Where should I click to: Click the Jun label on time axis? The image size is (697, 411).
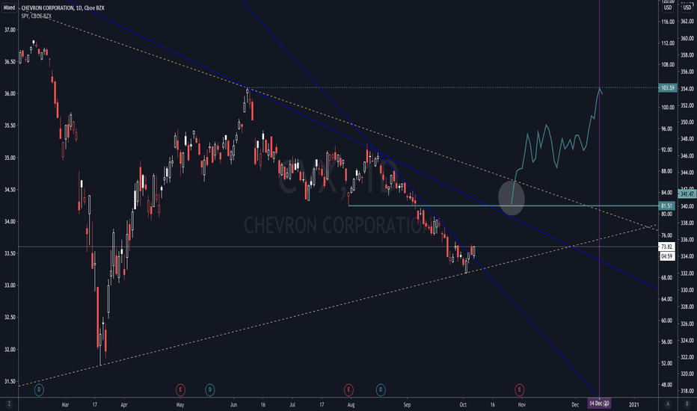coord(234,404)
